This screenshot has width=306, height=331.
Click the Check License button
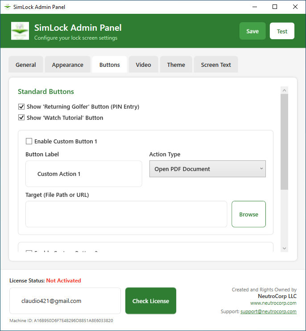[151, 301]
